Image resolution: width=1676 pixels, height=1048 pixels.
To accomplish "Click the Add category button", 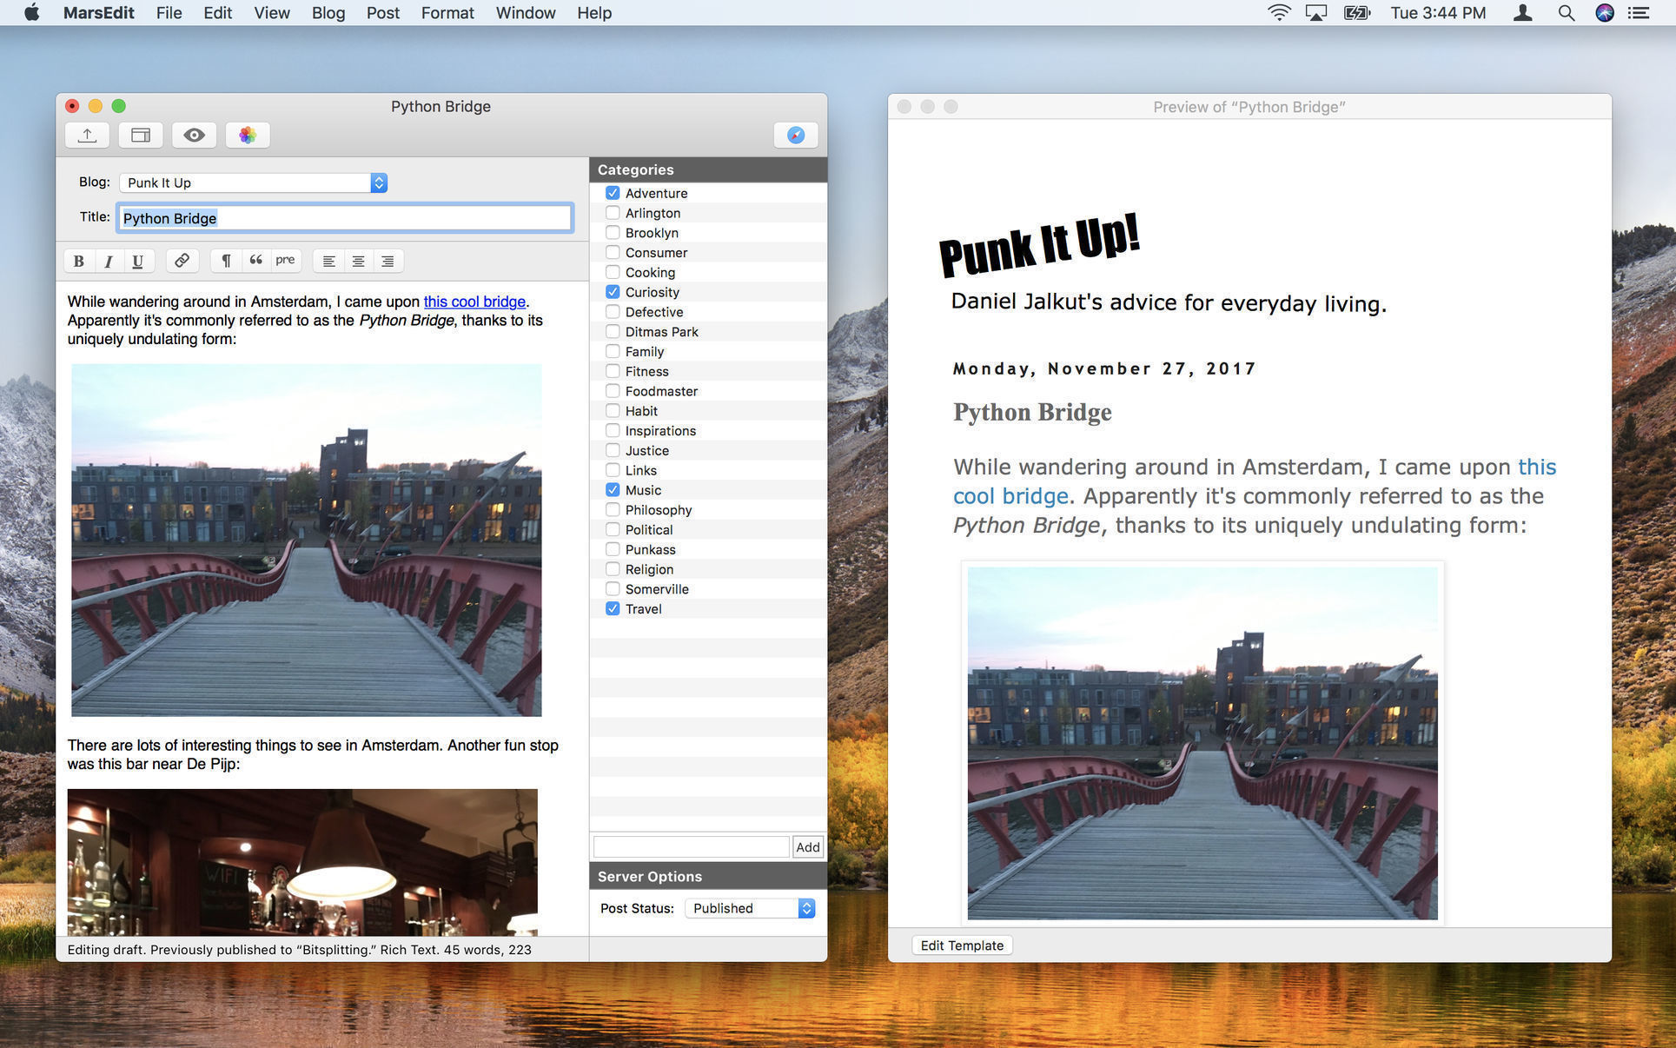I will pyautogui.click(x=807, y=847).
